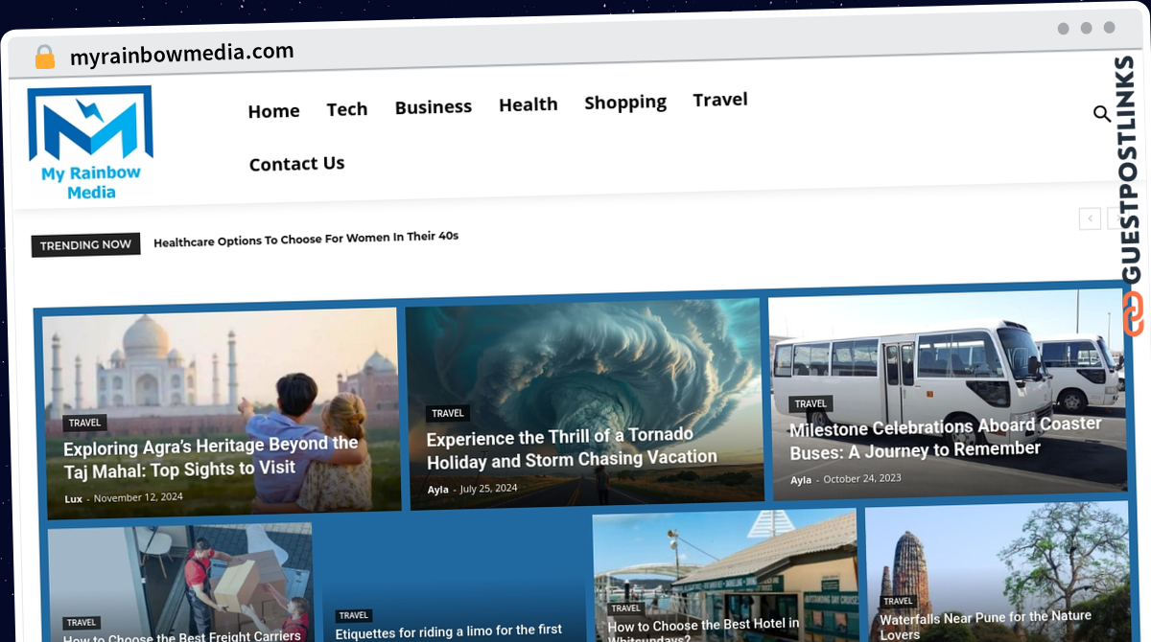Open 'How to Choose the Best Hotel' article
Viewport: 1151px width, 642px height.
(x=704, y=630)
